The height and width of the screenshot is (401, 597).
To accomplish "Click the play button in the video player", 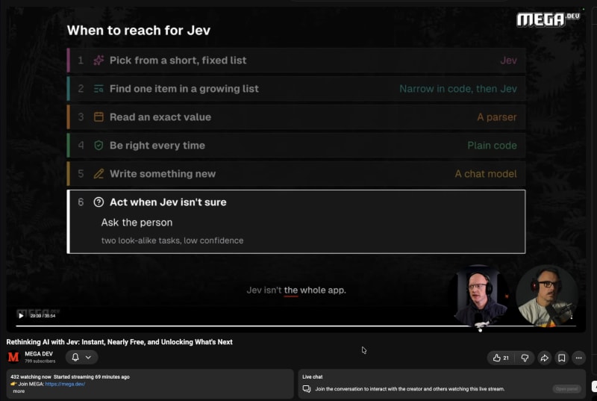I will click(x=21, y=315).
